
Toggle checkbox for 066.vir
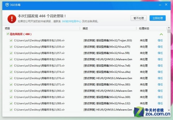[11, 91]
